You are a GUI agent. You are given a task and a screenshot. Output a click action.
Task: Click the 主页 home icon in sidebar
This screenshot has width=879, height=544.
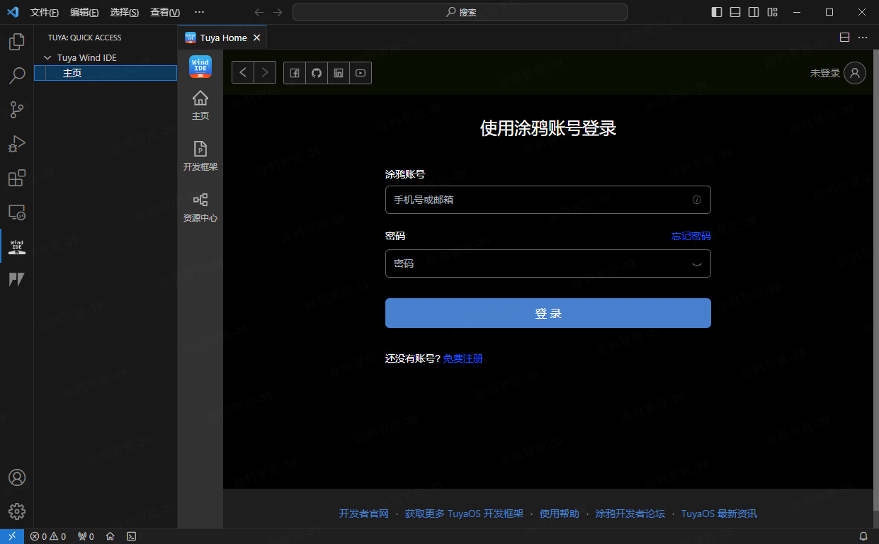200,105
